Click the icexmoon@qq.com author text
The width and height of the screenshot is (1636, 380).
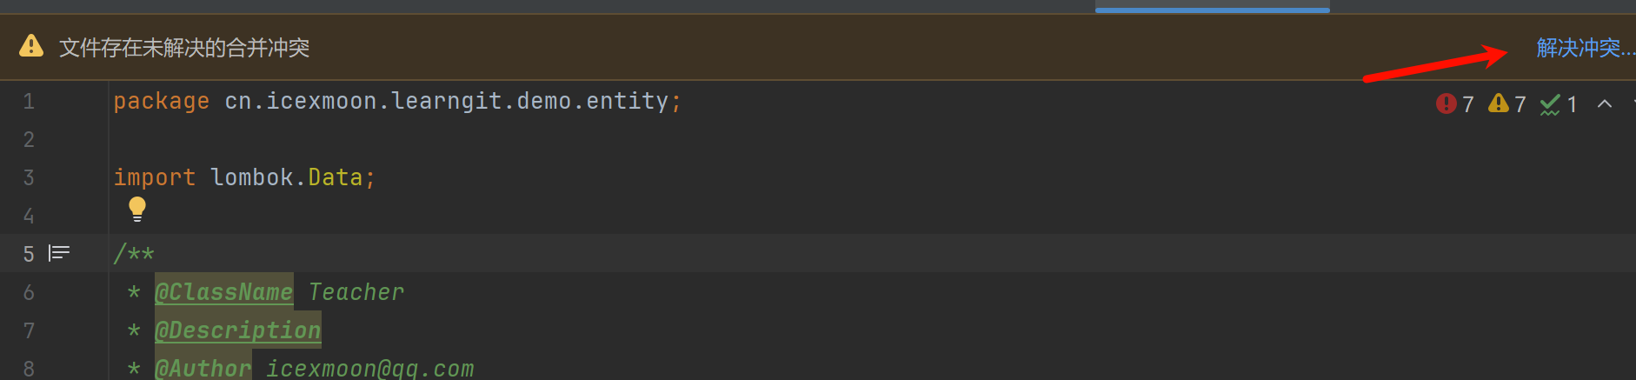pos(369,369)
